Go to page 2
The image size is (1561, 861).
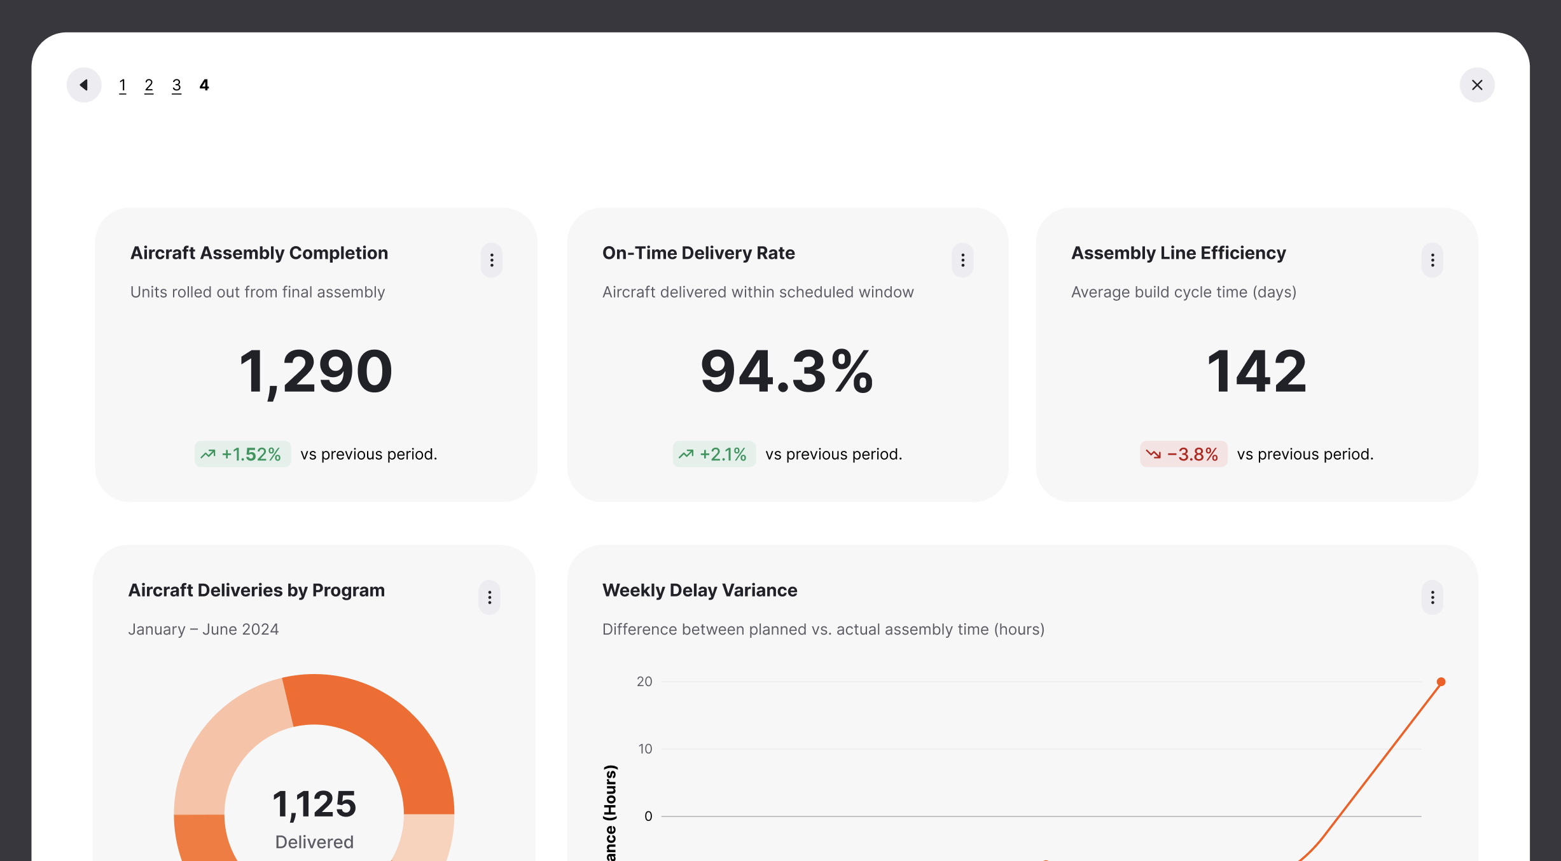(149, 85)
